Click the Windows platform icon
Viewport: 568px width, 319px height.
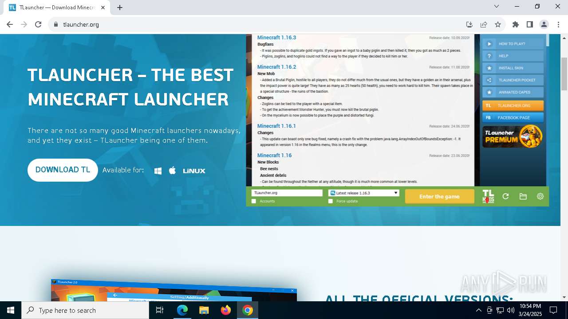(158, 171)
